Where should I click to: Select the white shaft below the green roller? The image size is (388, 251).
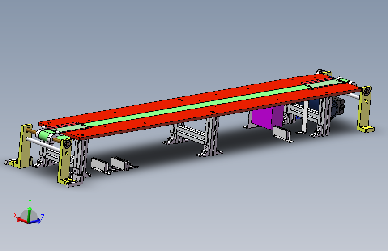[x=43, y=144]
